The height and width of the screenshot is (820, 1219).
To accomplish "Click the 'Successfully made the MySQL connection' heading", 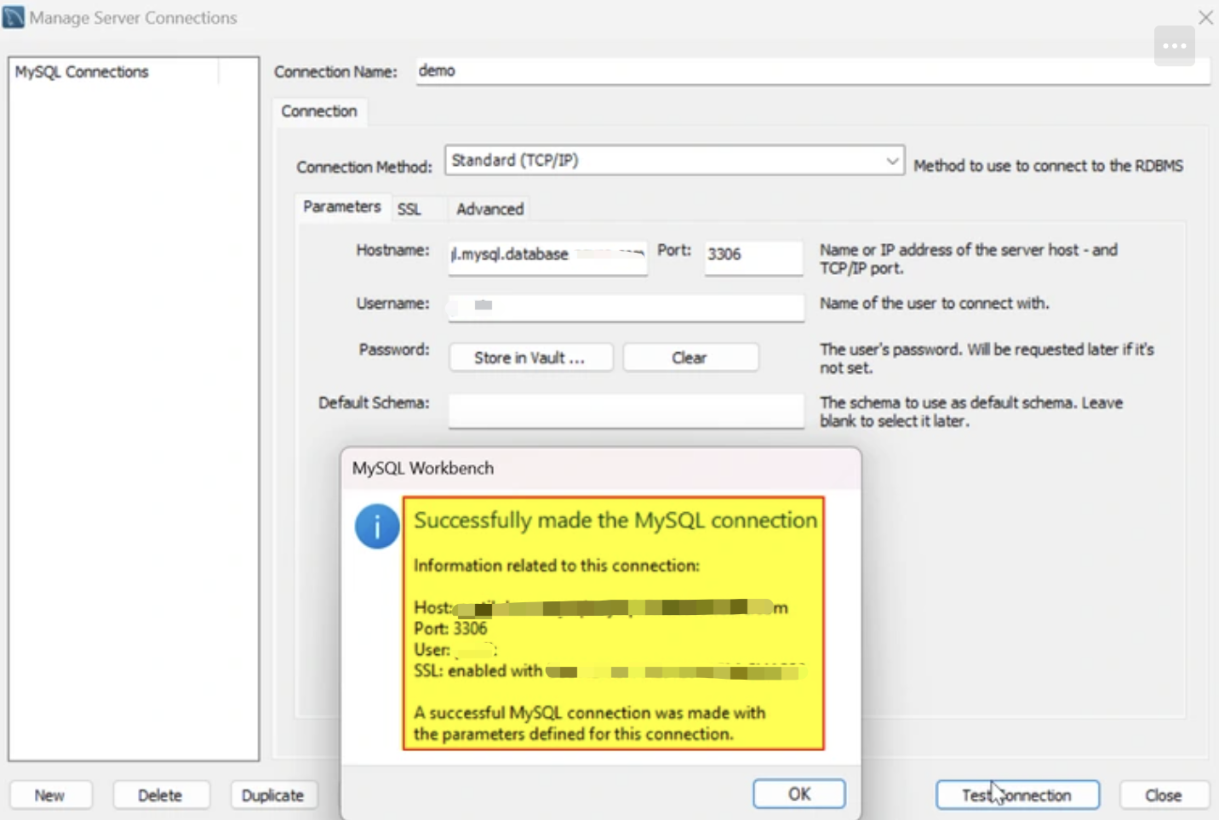I will (x=615, y=521).
